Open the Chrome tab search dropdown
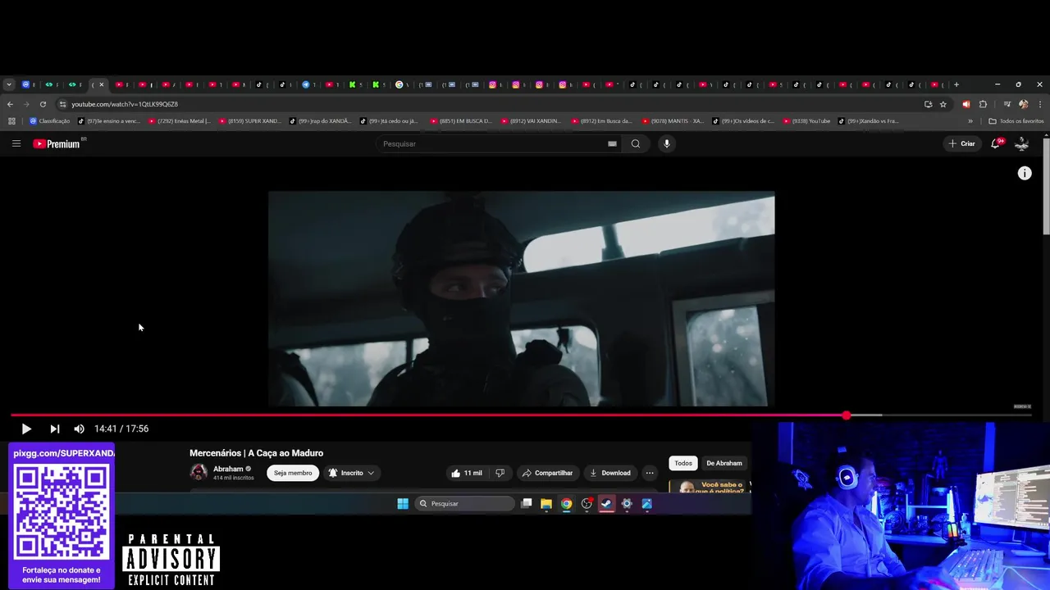 coord(8,84)
